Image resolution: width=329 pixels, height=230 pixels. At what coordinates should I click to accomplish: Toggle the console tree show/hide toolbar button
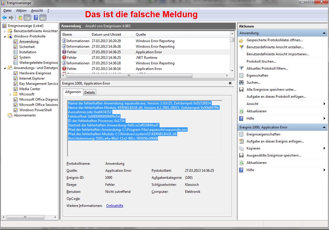tap(27, 18)
